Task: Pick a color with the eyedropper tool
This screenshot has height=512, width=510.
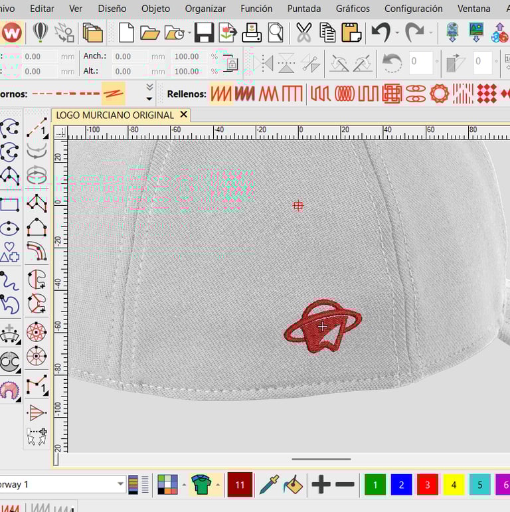Action: (x=270, y=485)
